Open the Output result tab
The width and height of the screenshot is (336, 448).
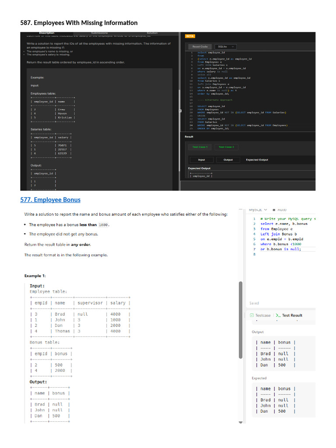coord(228,160)
